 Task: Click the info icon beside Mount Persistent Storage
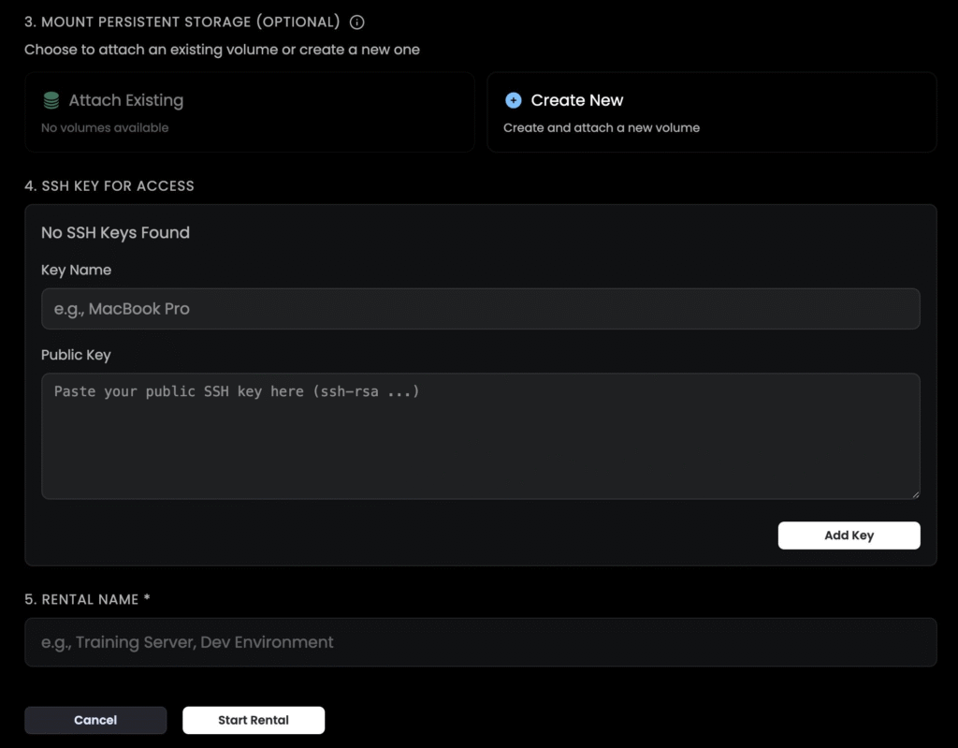[x=356, y=22]
